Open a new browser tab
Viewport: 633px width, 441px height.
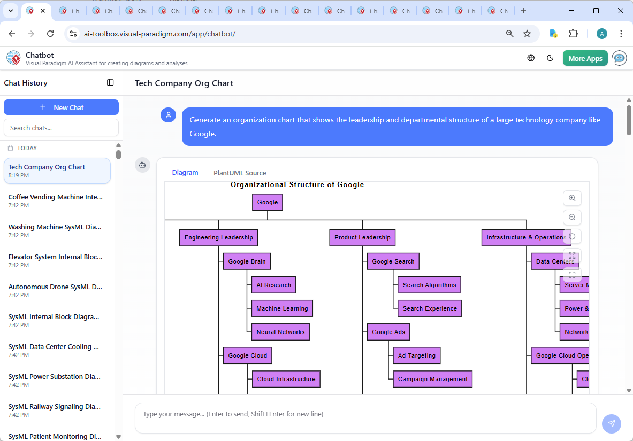point(523,11)
